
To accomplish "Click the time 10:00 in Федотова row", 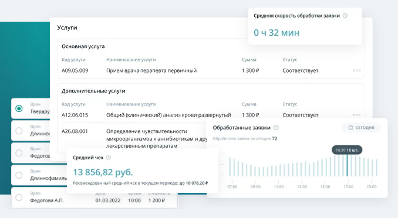I will (134, 200).
